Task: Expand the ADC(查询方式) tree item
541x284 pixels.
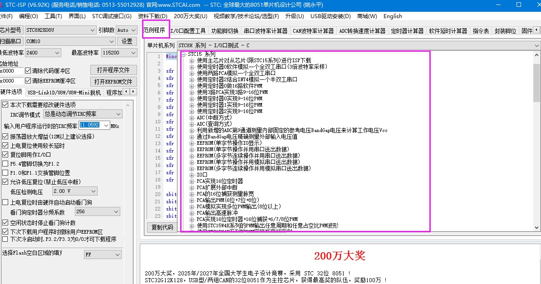Action: (192, 124)
